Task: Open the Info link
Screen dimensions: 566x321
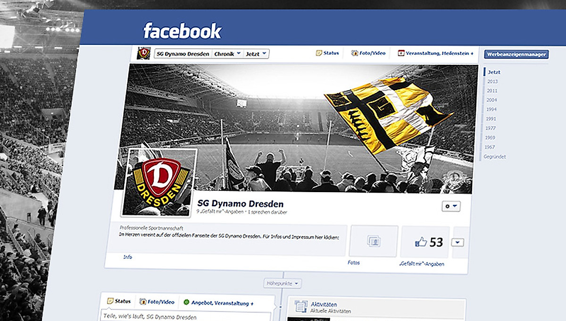Action: 127,257
